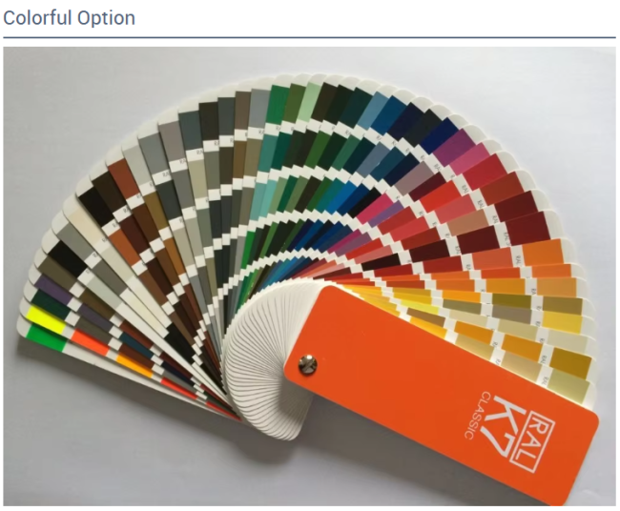Click the Colorful Option heading

coord(70,18)
